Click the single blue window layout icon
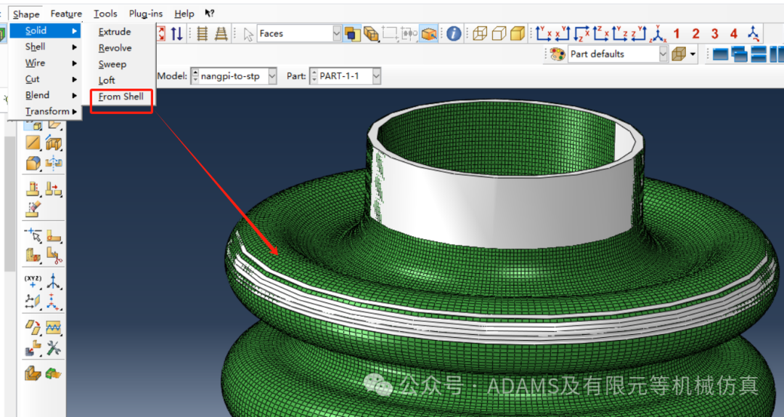 [x=720, y=54]
